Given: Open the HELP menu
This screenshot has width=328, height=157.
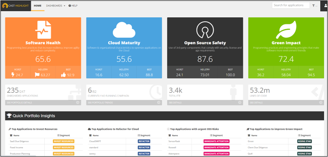Looking at the screenshot, I should 73,6.
